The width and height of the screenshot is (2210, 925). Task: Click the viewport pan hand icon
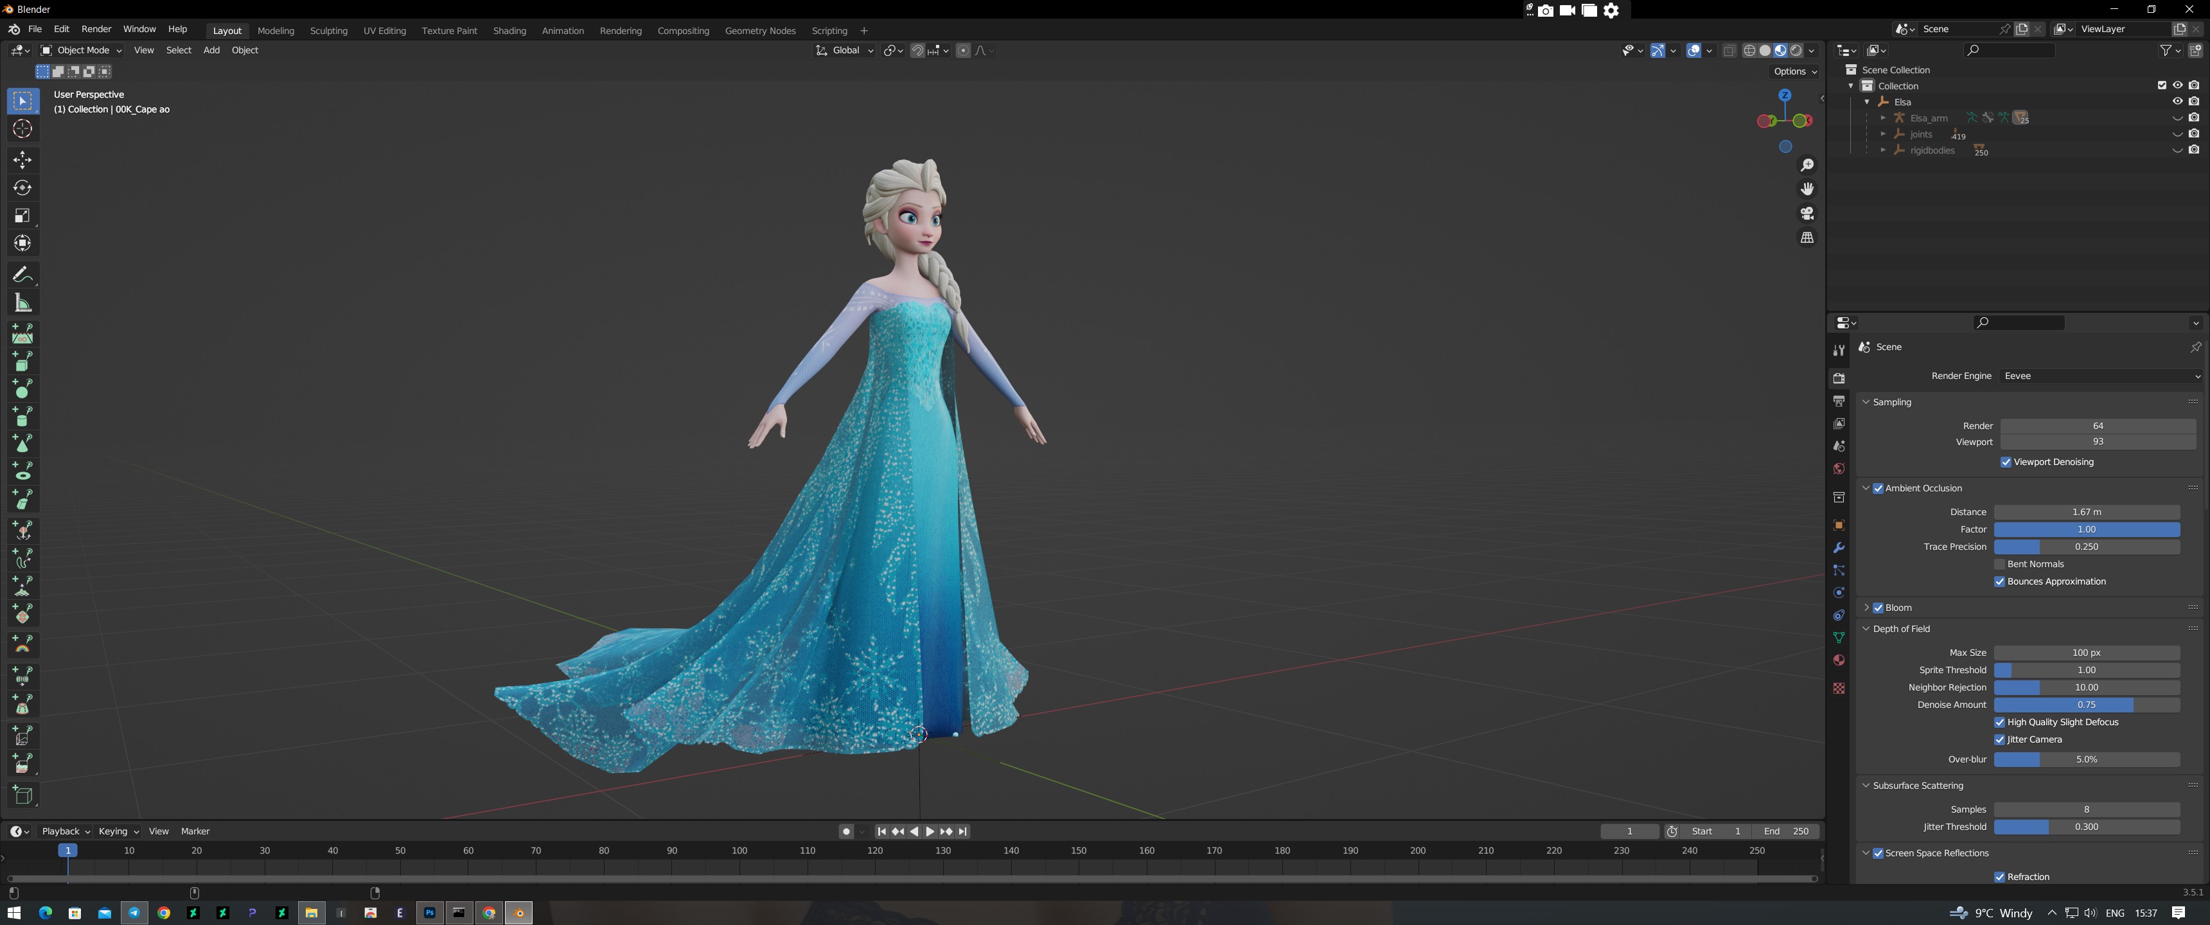point(1807,189)
